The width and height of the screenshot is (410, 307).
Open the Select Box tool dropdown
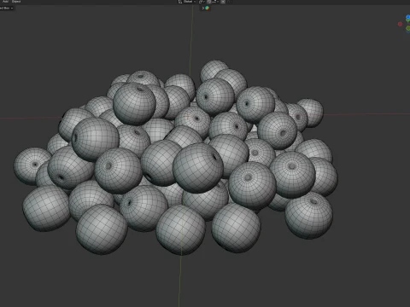7,8
